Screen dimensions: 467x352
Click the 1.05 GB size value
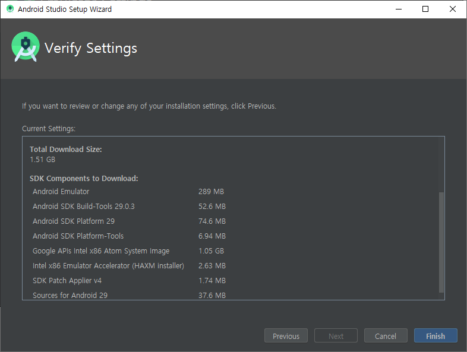(x=211, y=251)
